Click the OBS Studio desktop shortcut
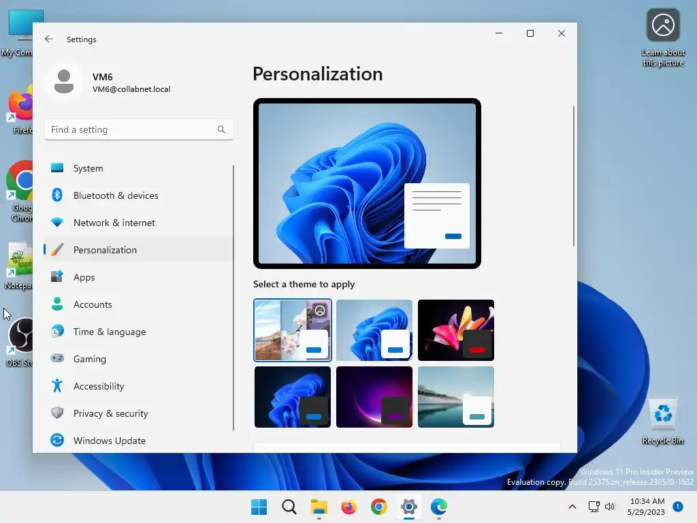697x523 pixels. 20,343
